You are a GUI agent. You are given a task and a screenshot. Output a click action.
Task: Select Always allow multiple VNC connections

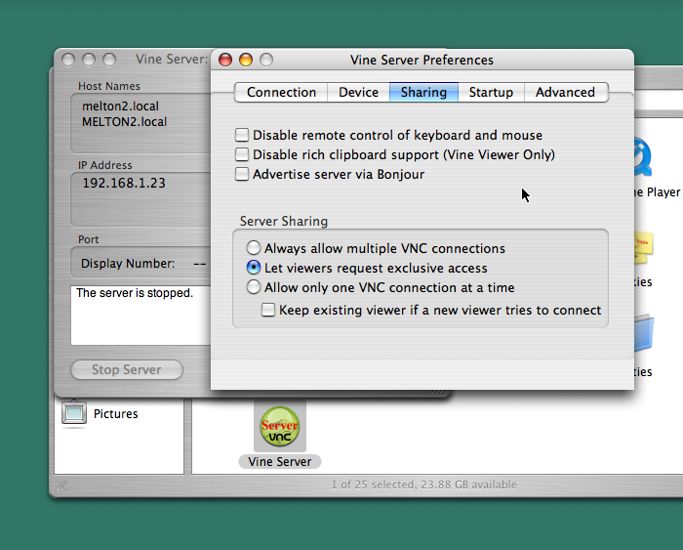tap(254, 248)
